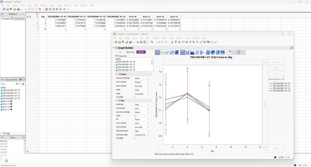Screen dimensions: 311x167
Task: Open the Line Connection dropdown
Action: click(x=142, y=108)
